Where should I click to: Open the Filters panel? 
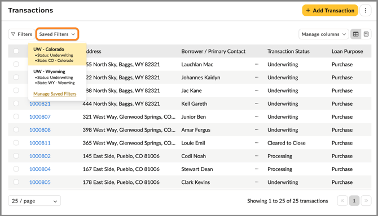tap(21, 34)
